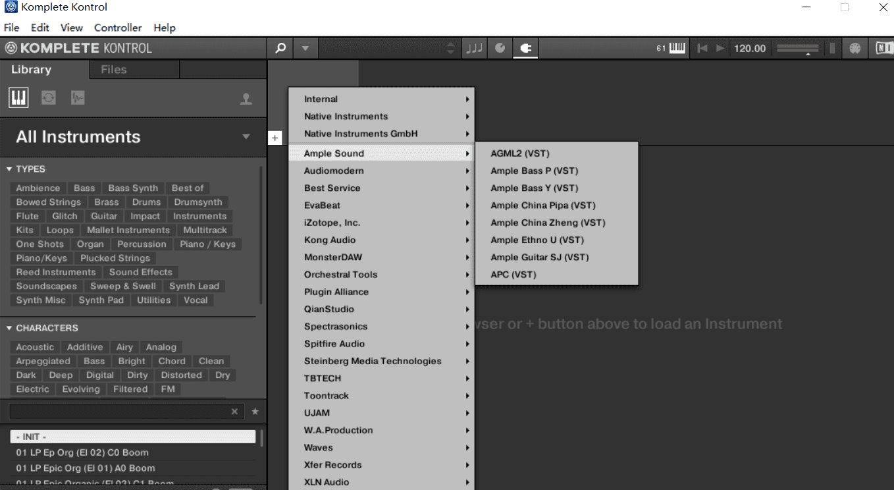The width and height of the screenshot is (894, 490).
Task: Select Instruments keyboard icon in Library
Action: [18, 98]
